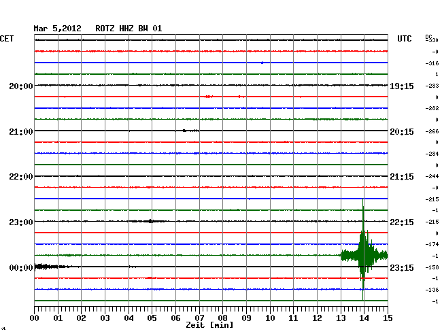Click the 10 minute axis label
Image resolution: width=442 pixels, height=336 pixels.
[x=270, y=318]
